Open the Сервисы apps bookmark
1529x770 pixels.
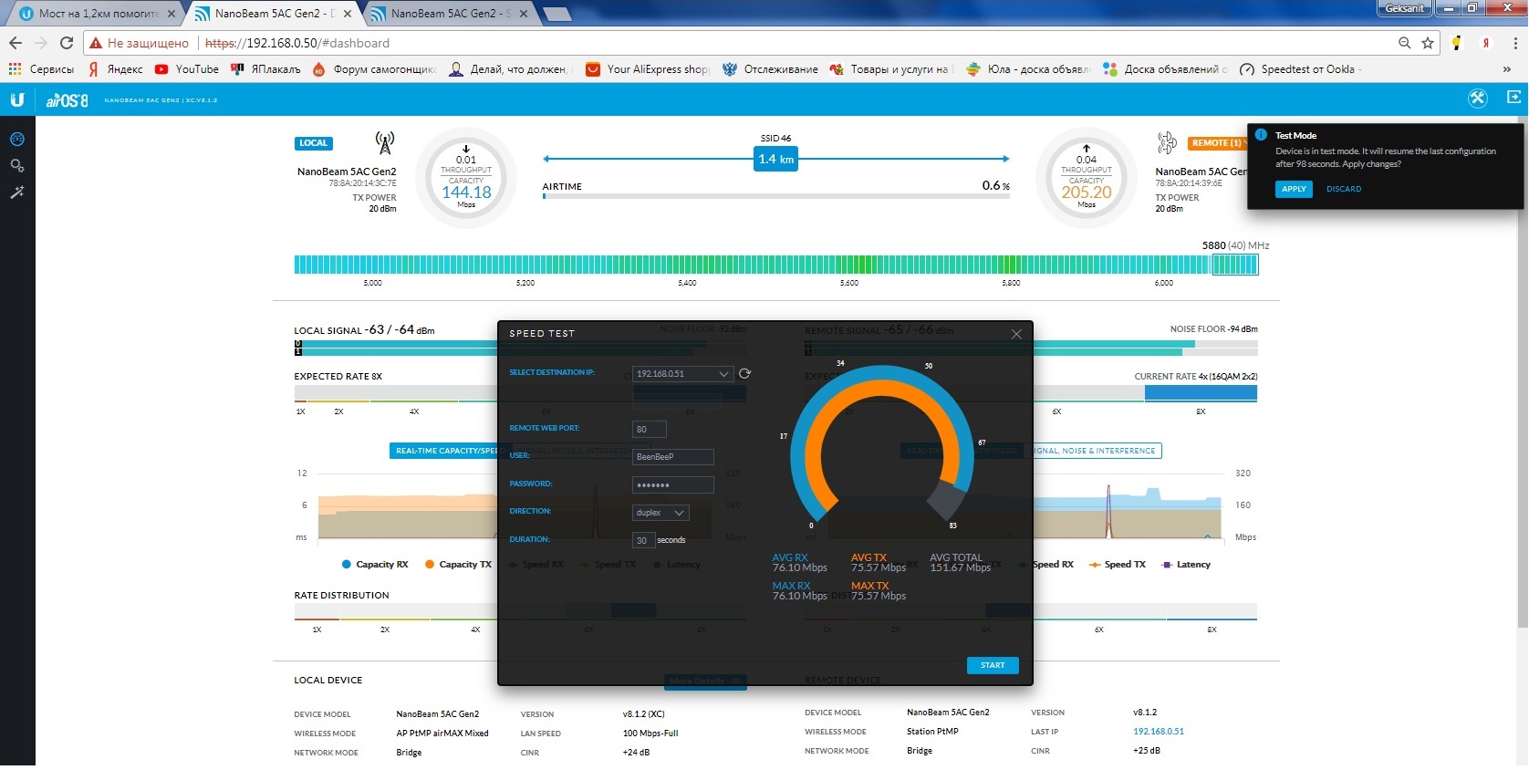tap(41, 69)
